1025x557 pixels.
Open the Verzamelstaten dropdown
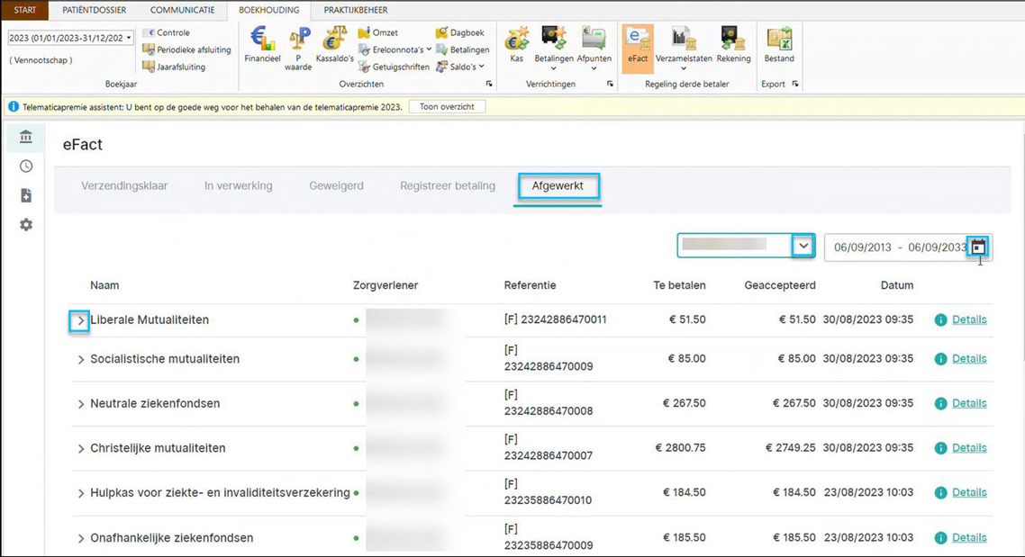point(683,67)
